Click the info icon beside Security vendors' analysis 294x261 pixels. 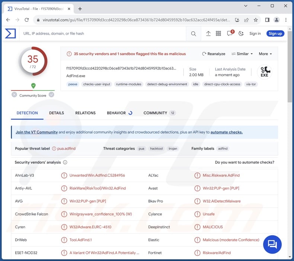[x=65, y=162]
